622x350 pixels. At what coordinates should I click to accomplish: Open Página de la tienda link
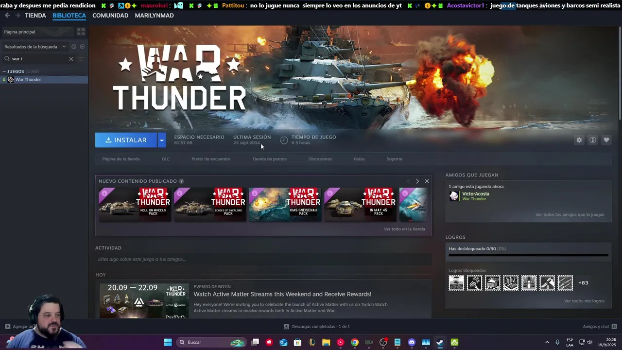[121, 159]
